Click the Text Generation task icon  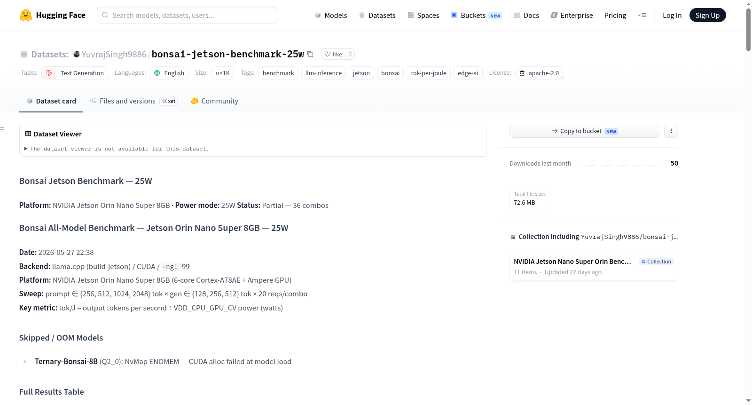point(49,73)
